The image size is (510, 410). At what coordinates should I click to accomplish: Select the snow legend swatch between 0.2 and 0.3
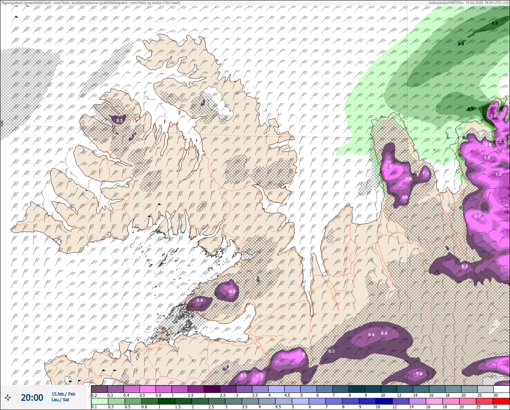[x=100, y=389]
